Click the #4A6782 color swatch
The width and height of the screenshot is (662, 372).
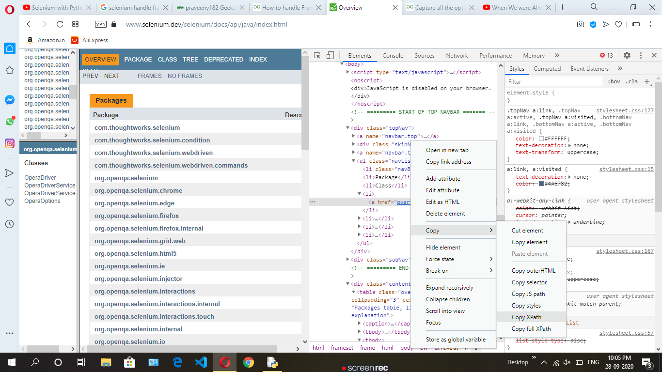542,184
